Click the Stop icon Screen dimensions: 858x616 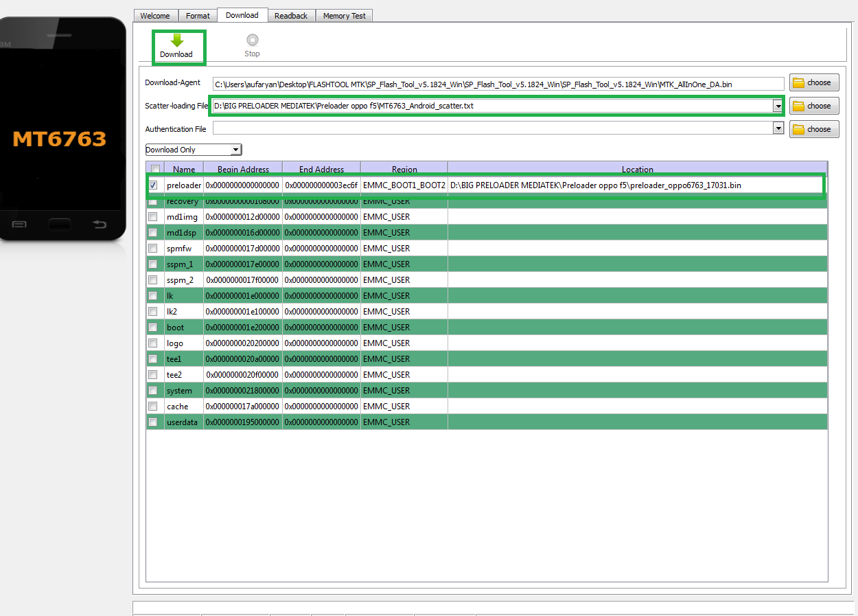(252, 40)
